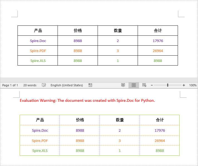Switch to Read Mode view
Image resolution: width=198 pixels, height=166 pixels.
click(x=123, y=85)
